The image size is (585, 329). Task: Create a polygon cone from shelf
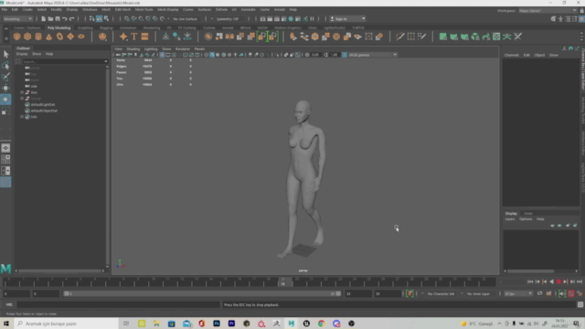click(48, 37)
